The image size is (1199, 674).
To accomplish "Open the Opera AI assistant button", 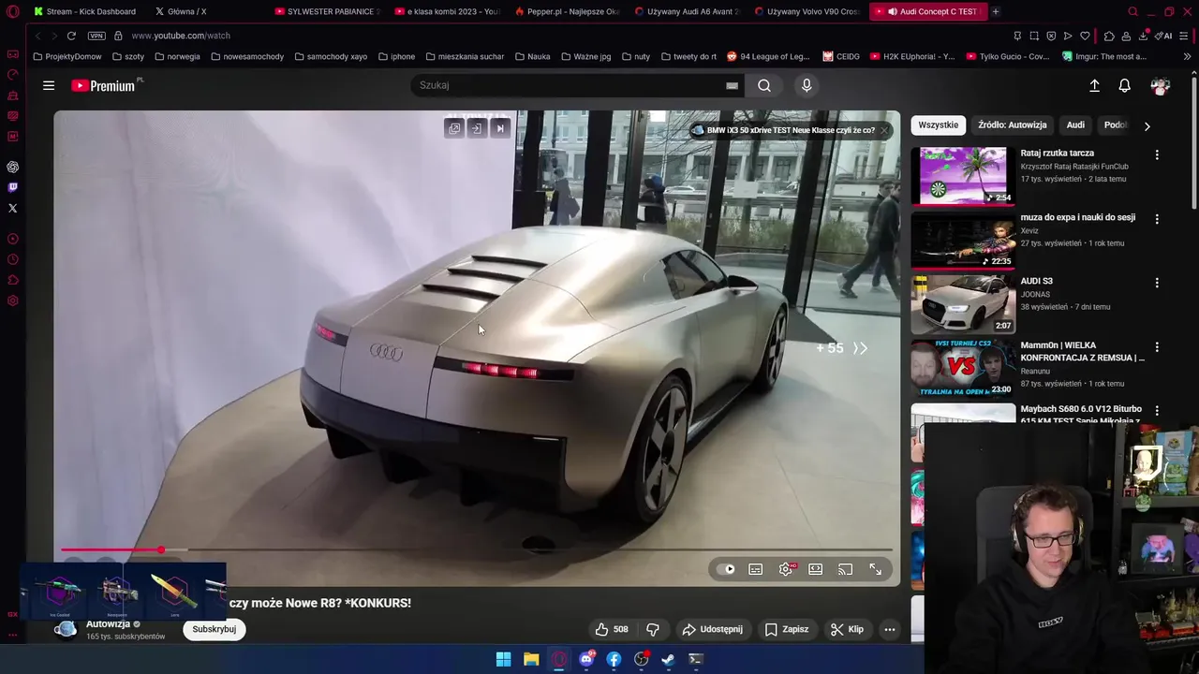I will click(1164, 36).
